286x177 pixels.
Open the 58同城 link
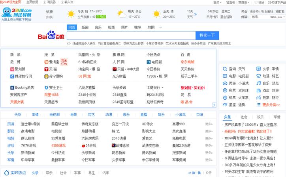(85, 76)
